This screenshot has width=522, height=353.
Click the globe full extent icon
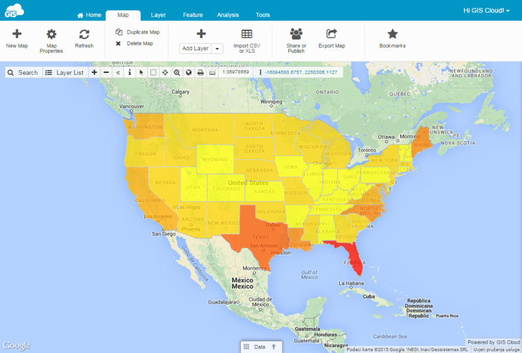click(188, 72)
